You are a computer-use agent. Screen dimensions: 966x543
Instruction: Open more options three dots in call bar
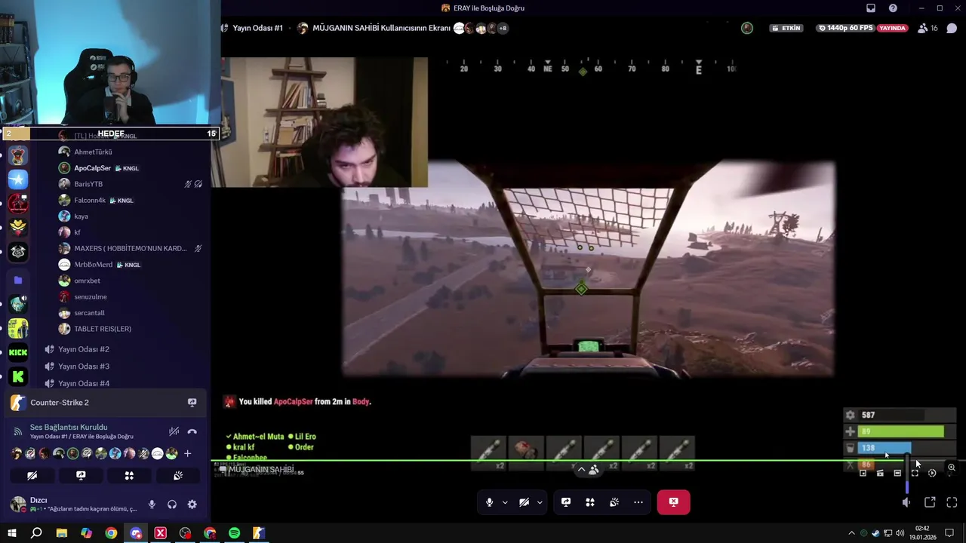pyautogui.click(x=638, y=502)
